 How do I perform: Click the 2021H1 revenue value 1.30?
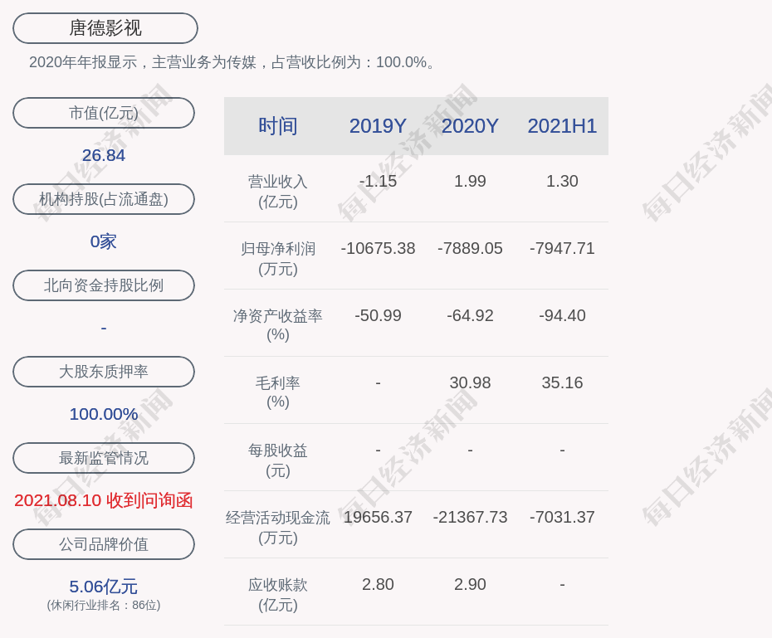pos(562,181)
